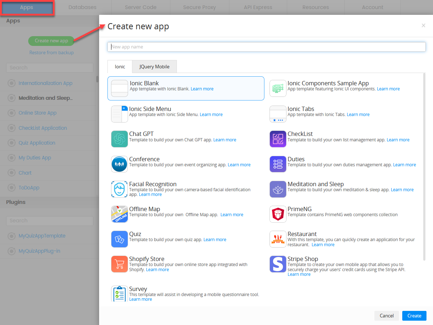Open Learn more for Duties template

point(404,165)
